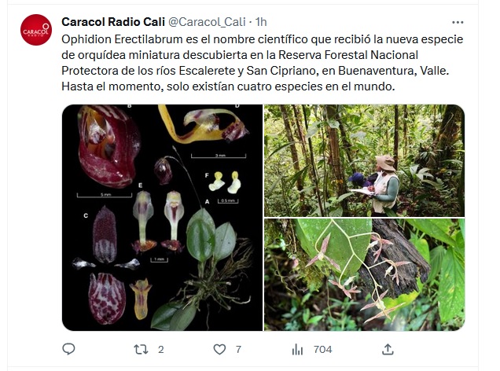Repost the tweet using the retweet arrows icon

(x=141, y=350)
